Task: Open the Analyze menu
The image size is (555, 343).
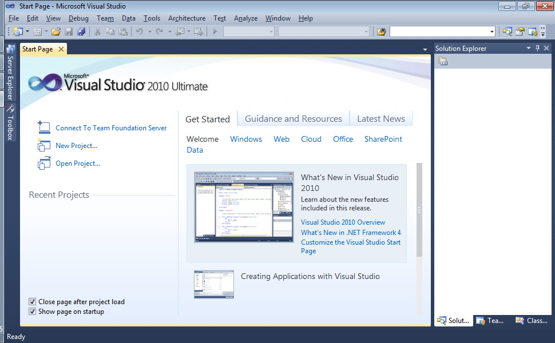Action: pyautogui.click(x=245, y=18)
